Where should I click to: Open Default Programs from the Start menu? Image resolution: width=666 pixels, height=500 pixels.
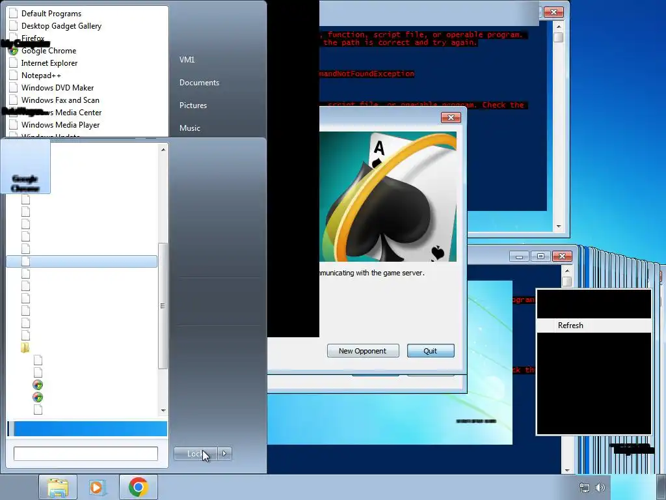(51, 14)
